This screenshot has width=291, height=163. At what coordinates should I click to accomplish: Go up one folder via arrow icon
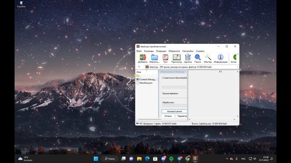tap(139, 67)
